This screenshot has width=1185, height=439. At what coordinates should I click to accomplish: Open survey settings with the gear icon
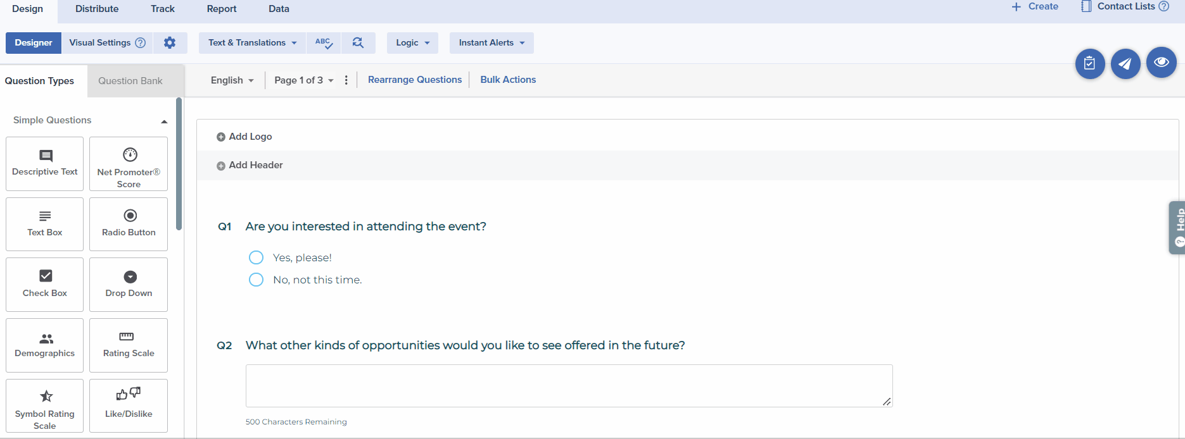point(170,42)
